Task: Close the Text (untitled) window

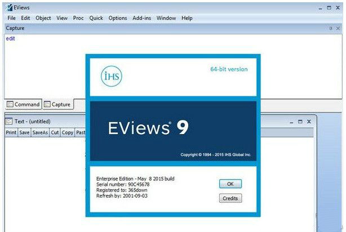Action: (309, 122)
